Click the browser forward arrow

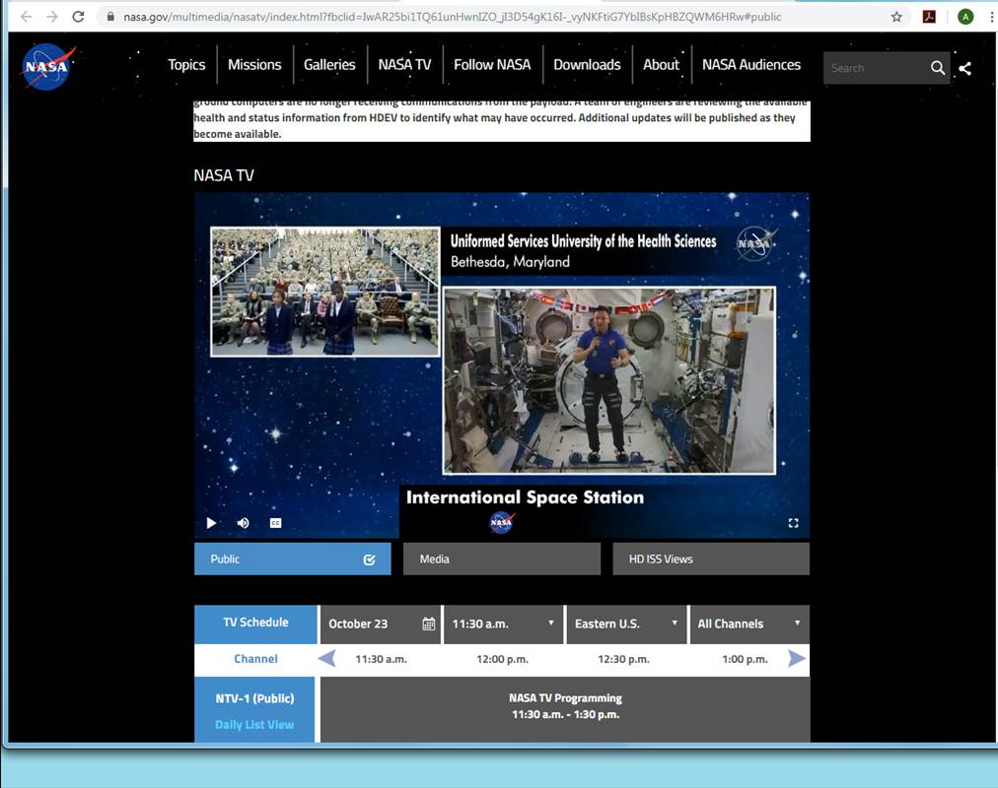tap(52, 17)
